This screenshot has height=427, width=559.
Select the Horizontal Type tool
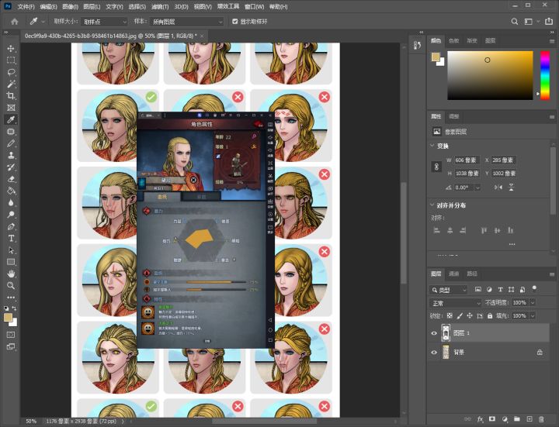(x=11, y=238)
